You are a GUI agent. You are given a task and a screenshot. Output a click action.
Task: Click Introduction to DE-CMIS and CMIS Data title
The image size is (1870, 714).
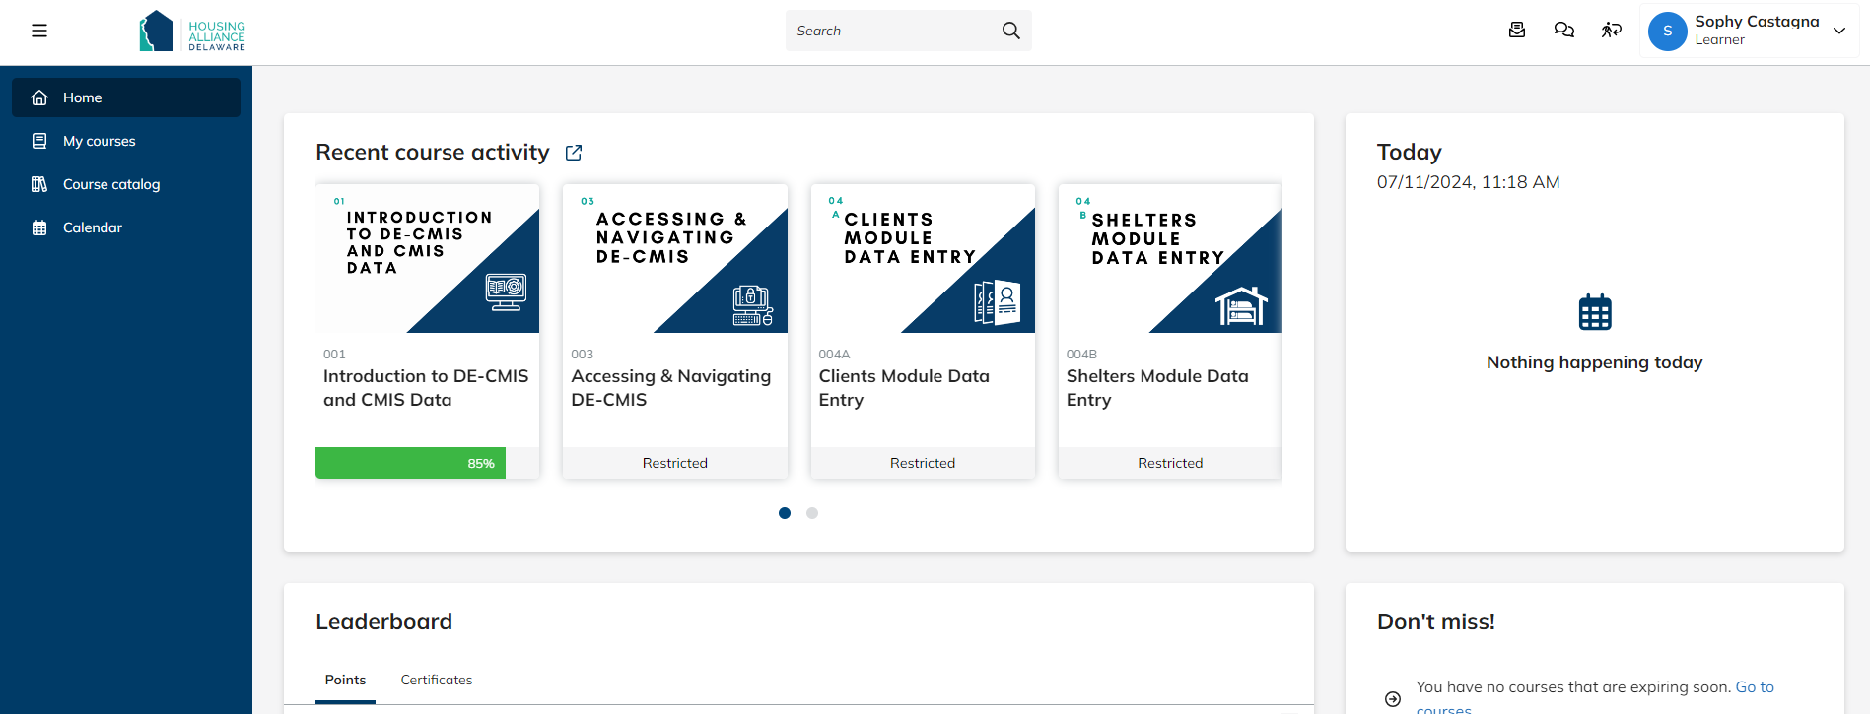pos(426,388)
